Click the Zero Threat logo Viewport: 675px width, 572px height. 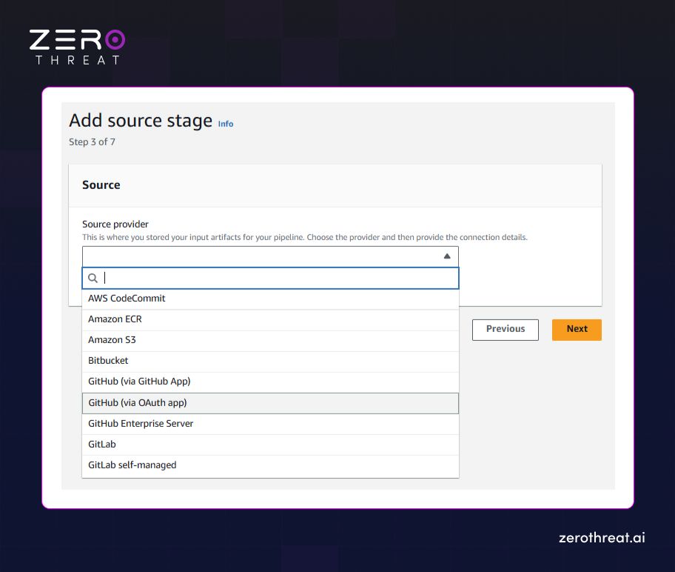78,47
